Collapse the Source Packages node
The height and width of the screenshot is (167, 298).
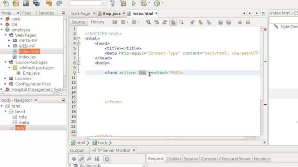point(6,62)
